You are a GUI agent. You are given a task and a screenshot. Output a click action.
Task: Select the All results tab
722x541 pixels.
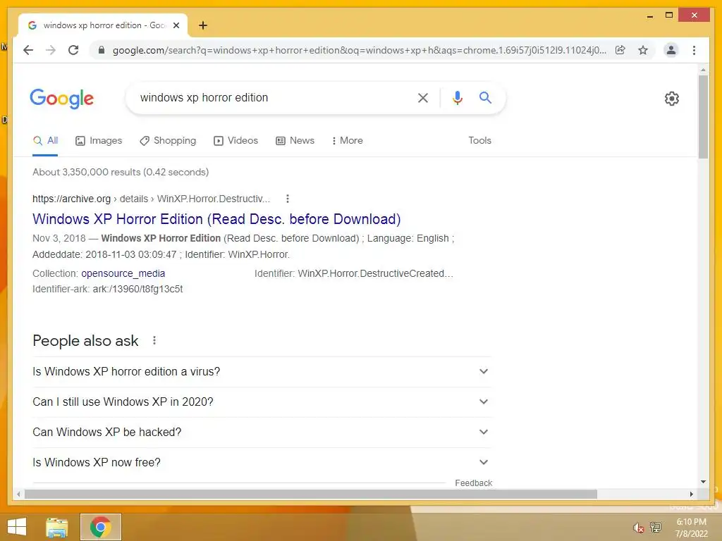[45, 141]
